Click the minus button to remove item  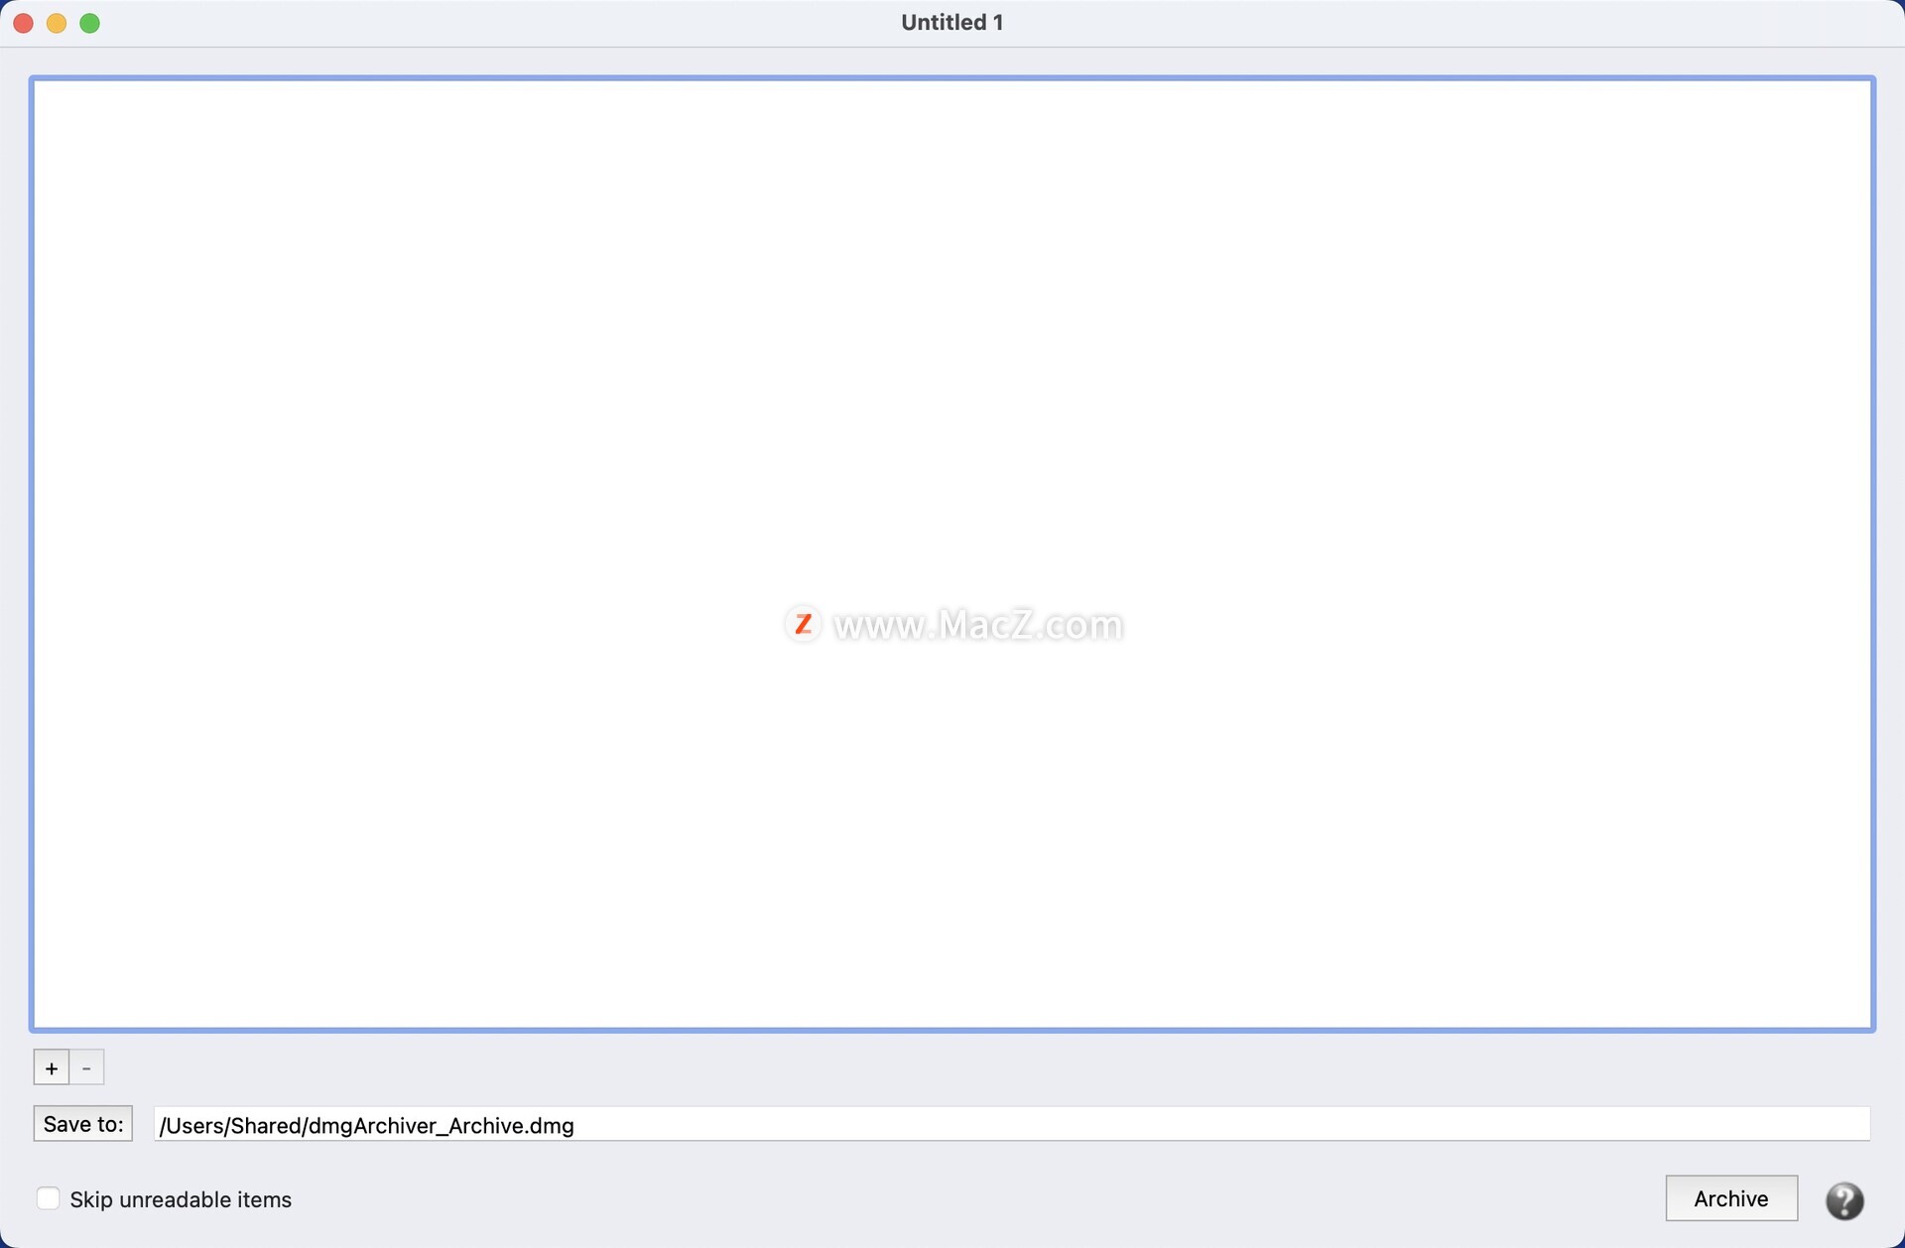click(x=87, y=1068)
